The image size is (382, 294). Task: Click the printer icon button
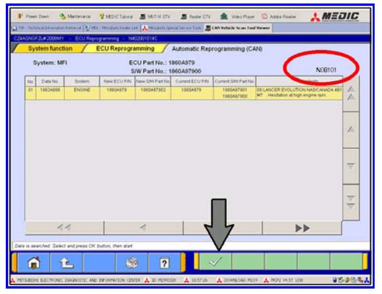click(x=132, y=262)
